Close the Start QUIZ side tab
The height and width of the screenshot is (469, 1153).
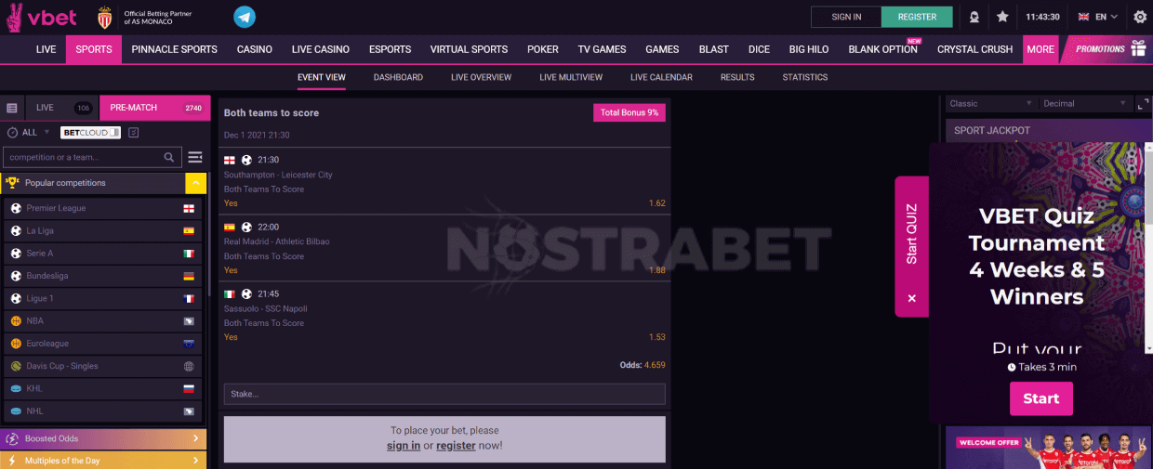(912, 298)
